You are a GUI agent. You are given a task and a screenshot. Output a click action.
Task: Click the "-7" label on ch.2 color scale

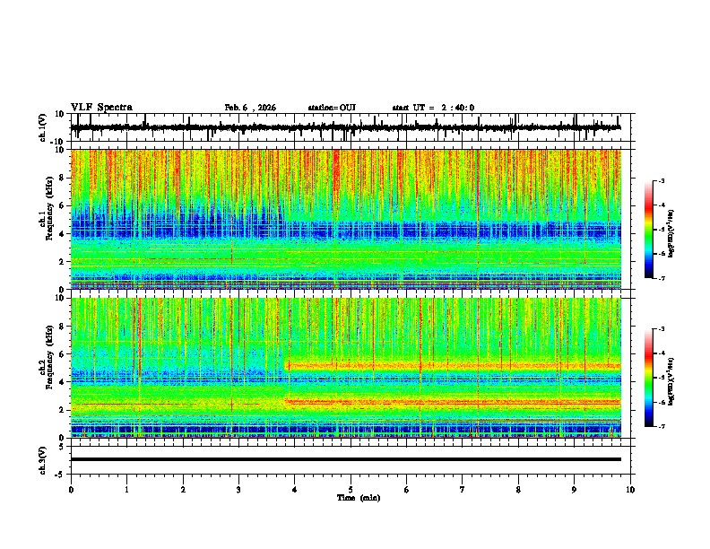click(x=662, y=426)
